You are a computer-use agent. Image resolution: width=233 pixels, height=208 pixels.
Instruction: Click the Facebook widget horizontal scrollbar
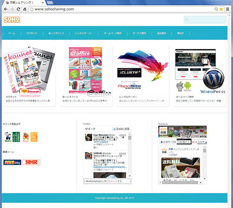point(180,182)
